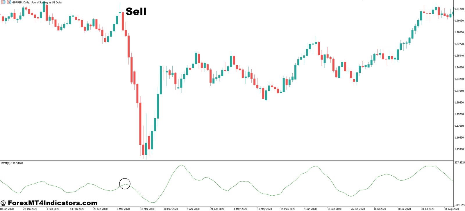Pick the 1.31260 price scale label
This screenshot has height=211, width=465.
click(459, 9)
